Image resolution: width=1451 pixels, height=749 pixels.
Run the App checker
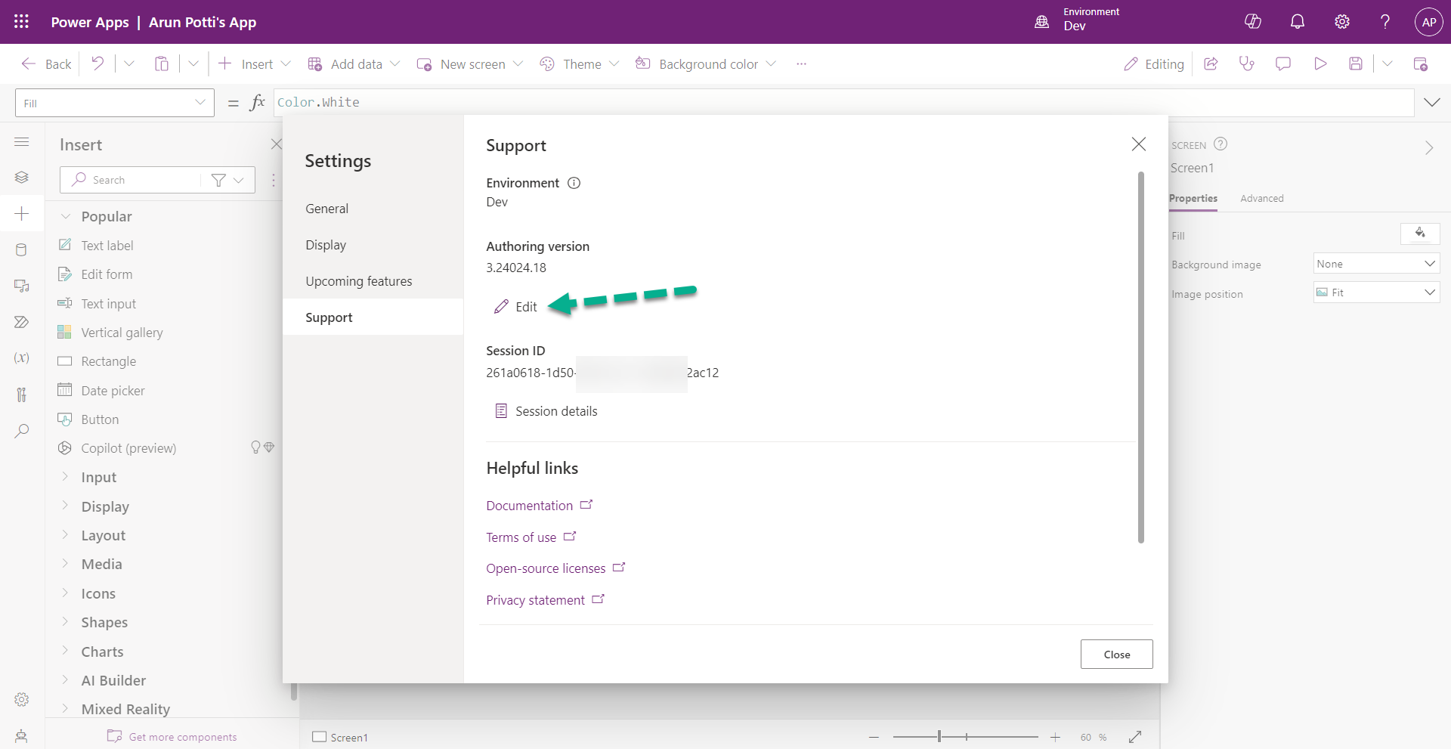point(1246,63)
